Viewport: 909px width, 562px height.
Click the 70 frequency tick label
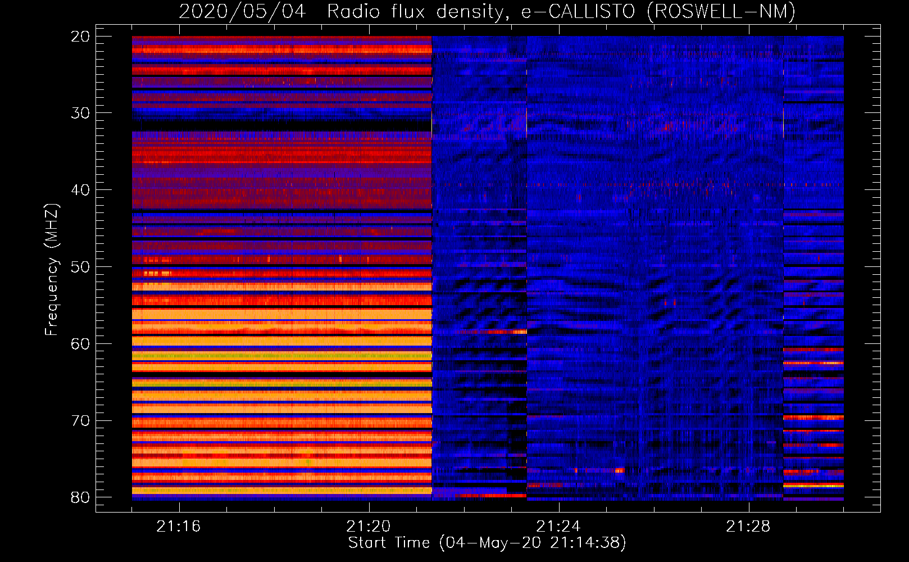80,420
